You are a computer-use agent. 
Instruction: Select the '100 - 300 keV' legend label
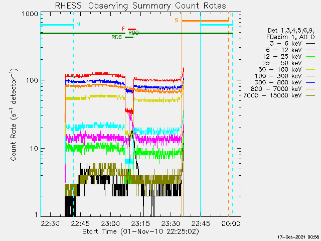pyautogui.click(x=278, y=76)
